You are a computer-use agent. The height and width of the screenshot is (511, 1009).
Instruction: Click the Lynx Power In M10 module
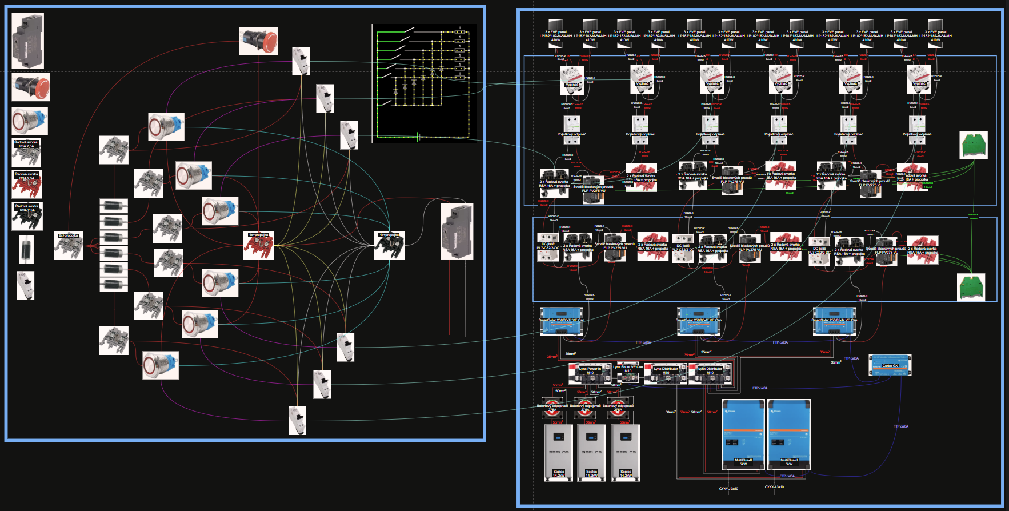[591, 373]
